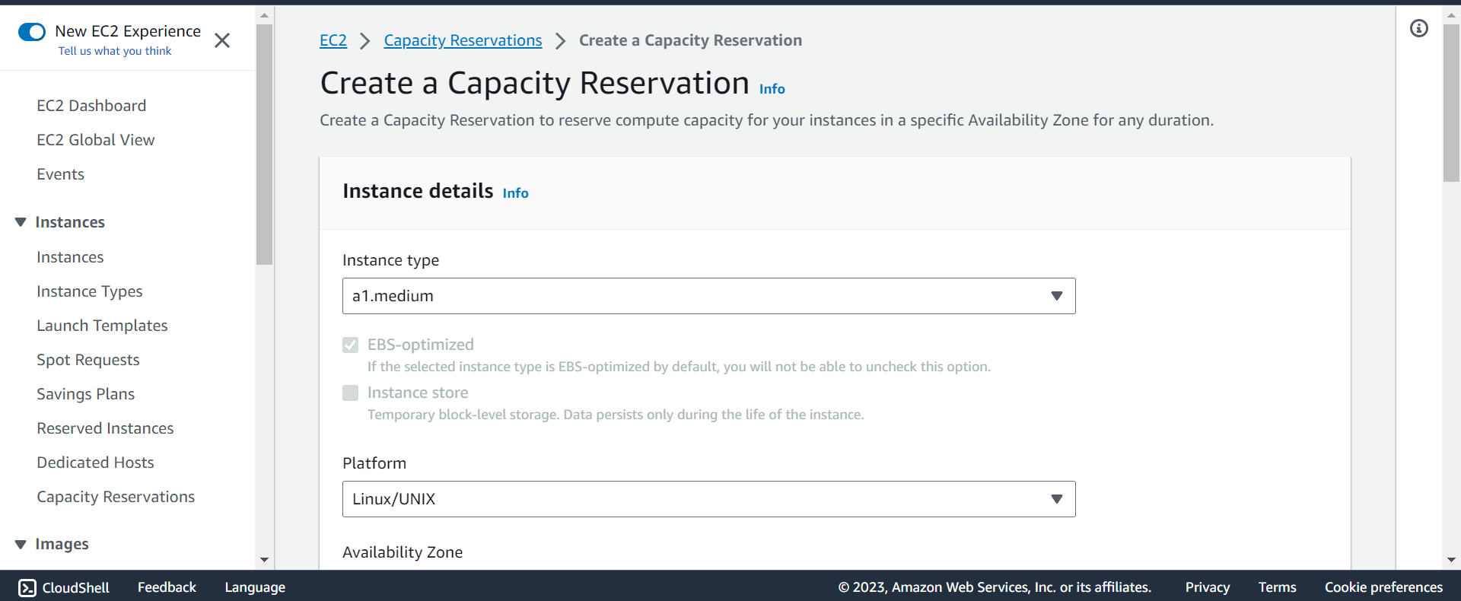This screenshot has height=601, width=1461.
Task: Select Capacity Reservations in the sidebar
Action: coord(116,497)
